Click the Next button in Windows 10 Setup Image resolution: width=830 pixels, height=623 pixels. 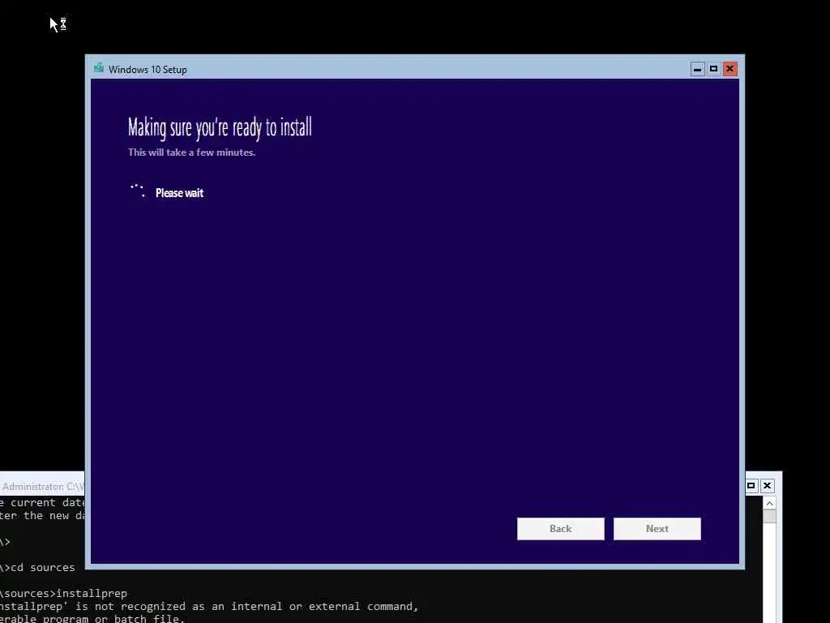coord(657,529)
